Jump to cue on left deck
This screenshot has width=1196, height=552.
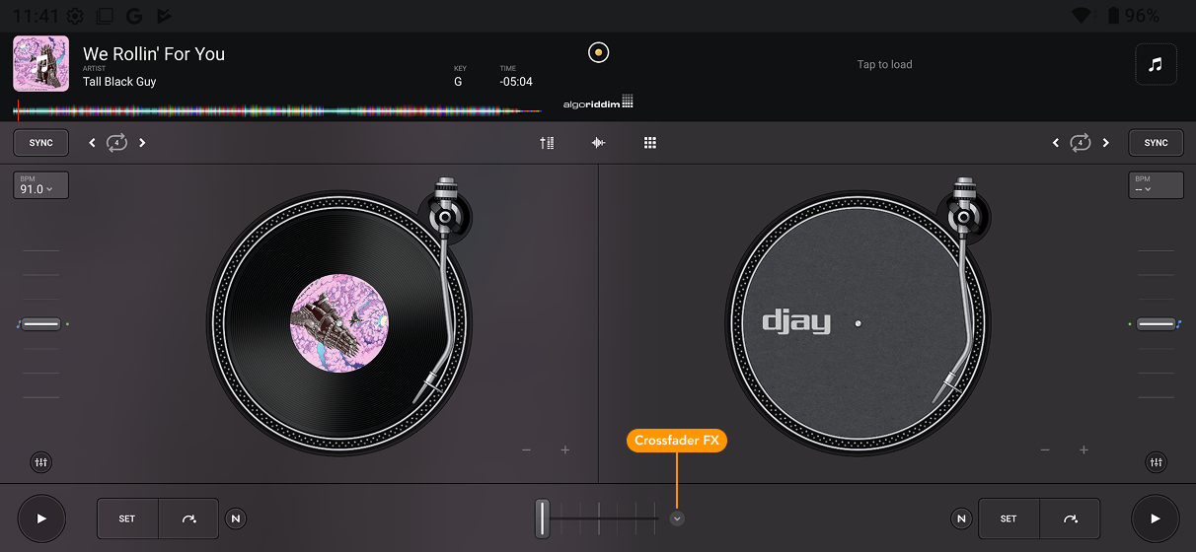(188, 518)
